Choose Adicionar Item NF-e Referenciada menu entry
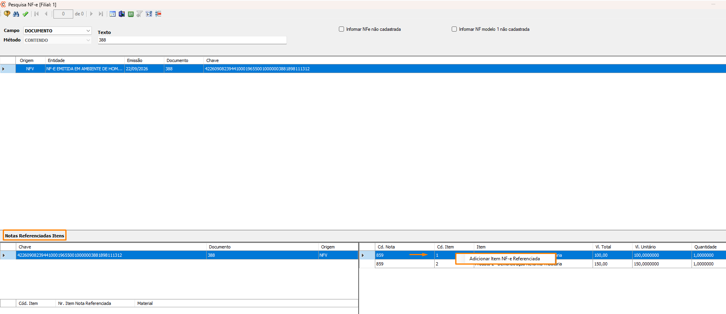The width and height of the screenshot is (726, 314). (505, 259)
